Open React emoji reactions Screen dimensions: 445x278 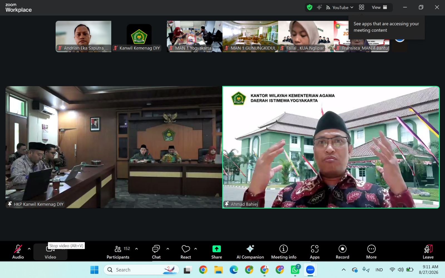click(186, 252)
